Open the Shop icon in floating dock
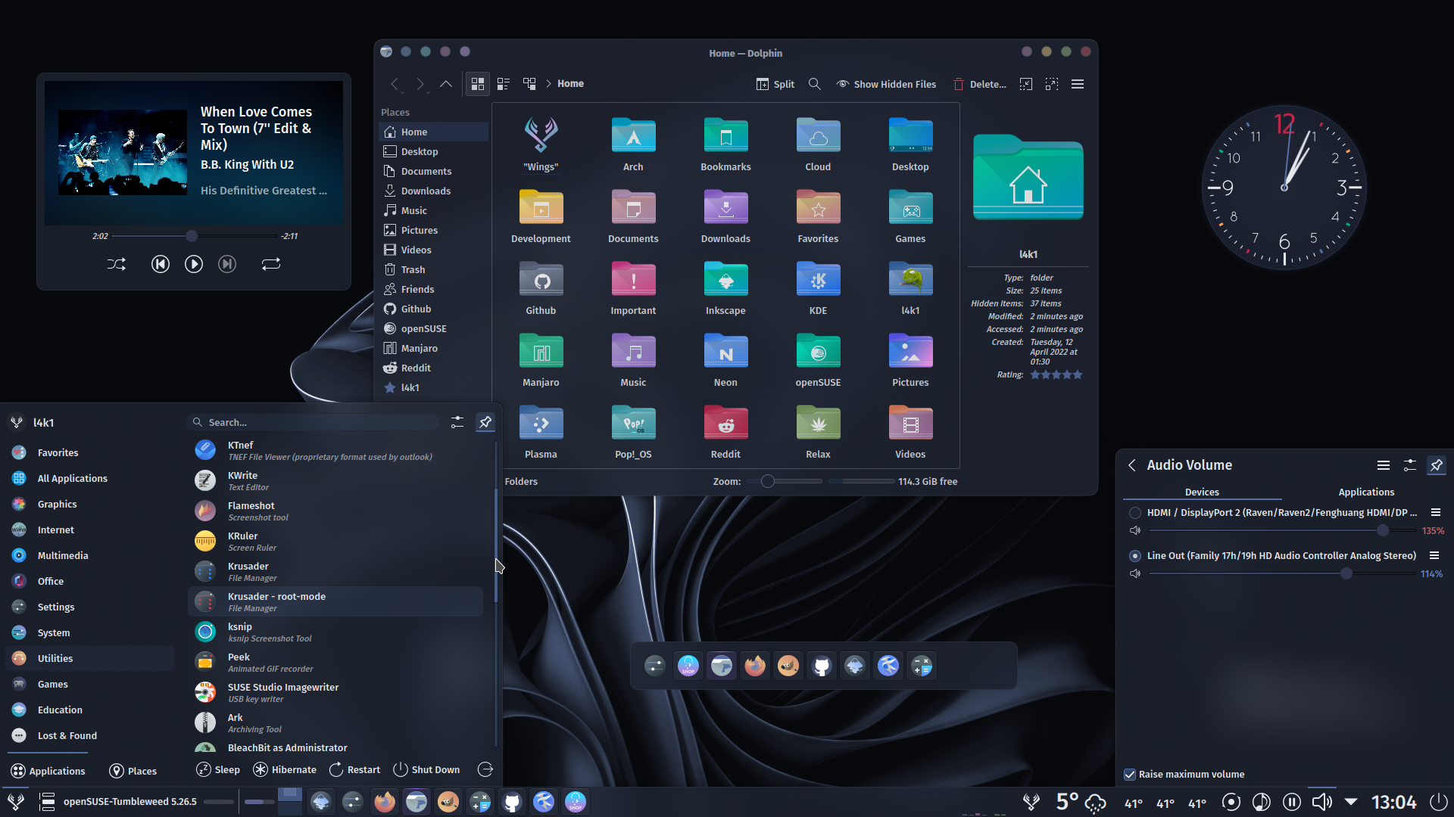 (688, 666)
